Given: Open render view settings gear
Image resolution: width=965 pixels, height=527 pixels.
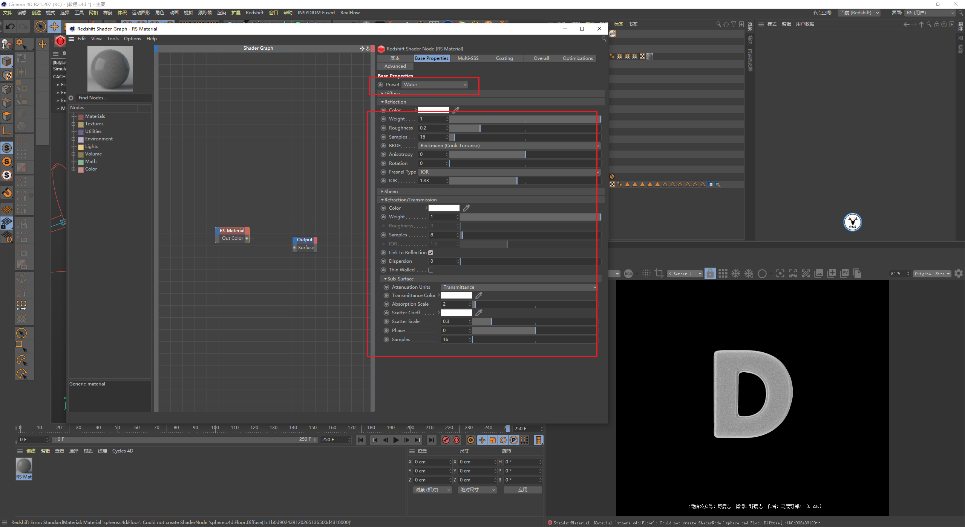Looking at the screenshot, I should click(x=959, y=274).
